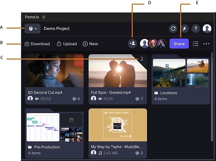Click the 2.43 MB file size text
216x161 pixels.
pyautogui.click(x=110, y=153)
